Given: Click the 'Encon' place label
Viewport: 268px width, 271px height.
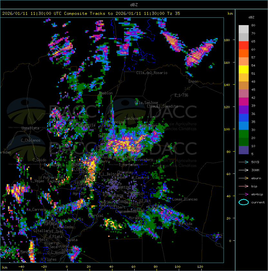Looking at the screenshot, I should [193, 81].
